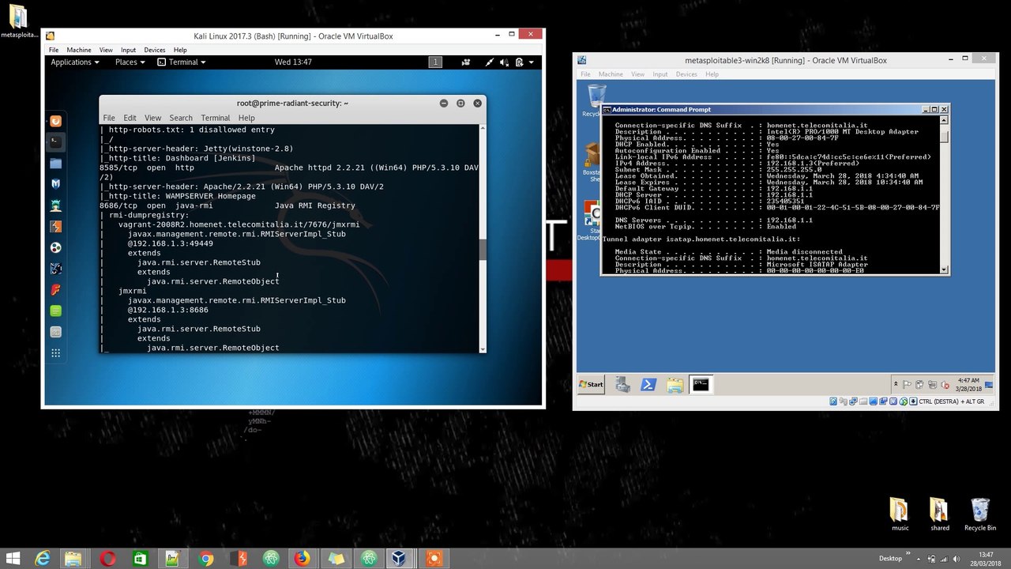This screenshot has height=569, width=1011.
Task: Open Notepad++ on host taskbar
Action: [x=173, y=559]
